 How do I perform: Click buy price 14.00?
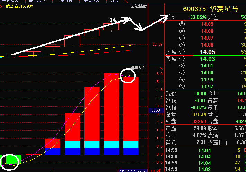[207, 73]
